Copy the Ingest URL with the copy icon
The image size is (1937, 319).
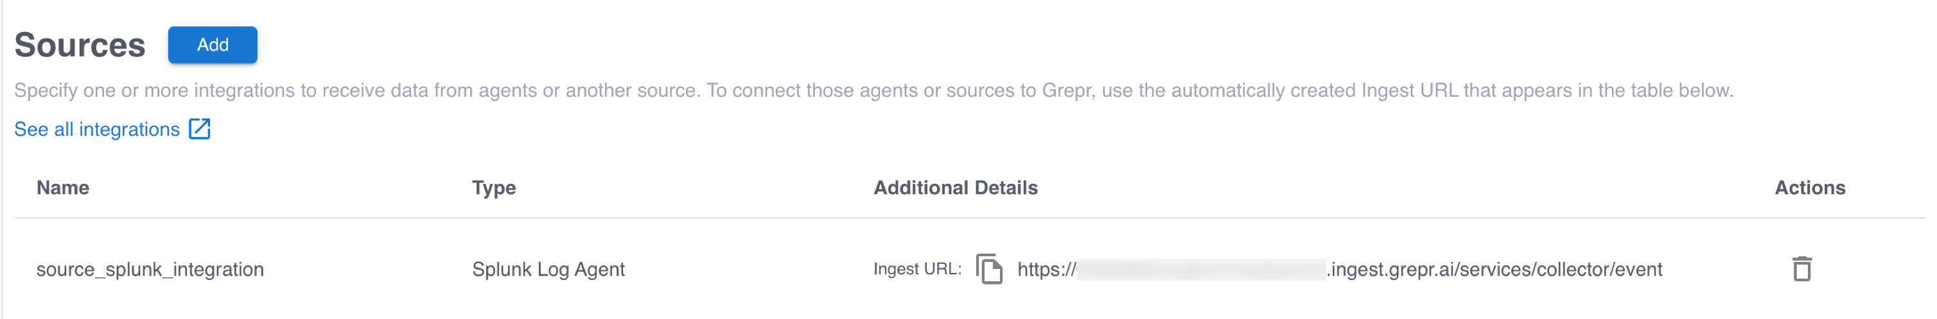pyautogui.click(x=989, y=268)
